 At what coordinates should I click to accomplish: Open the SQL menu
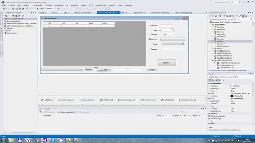67,5
